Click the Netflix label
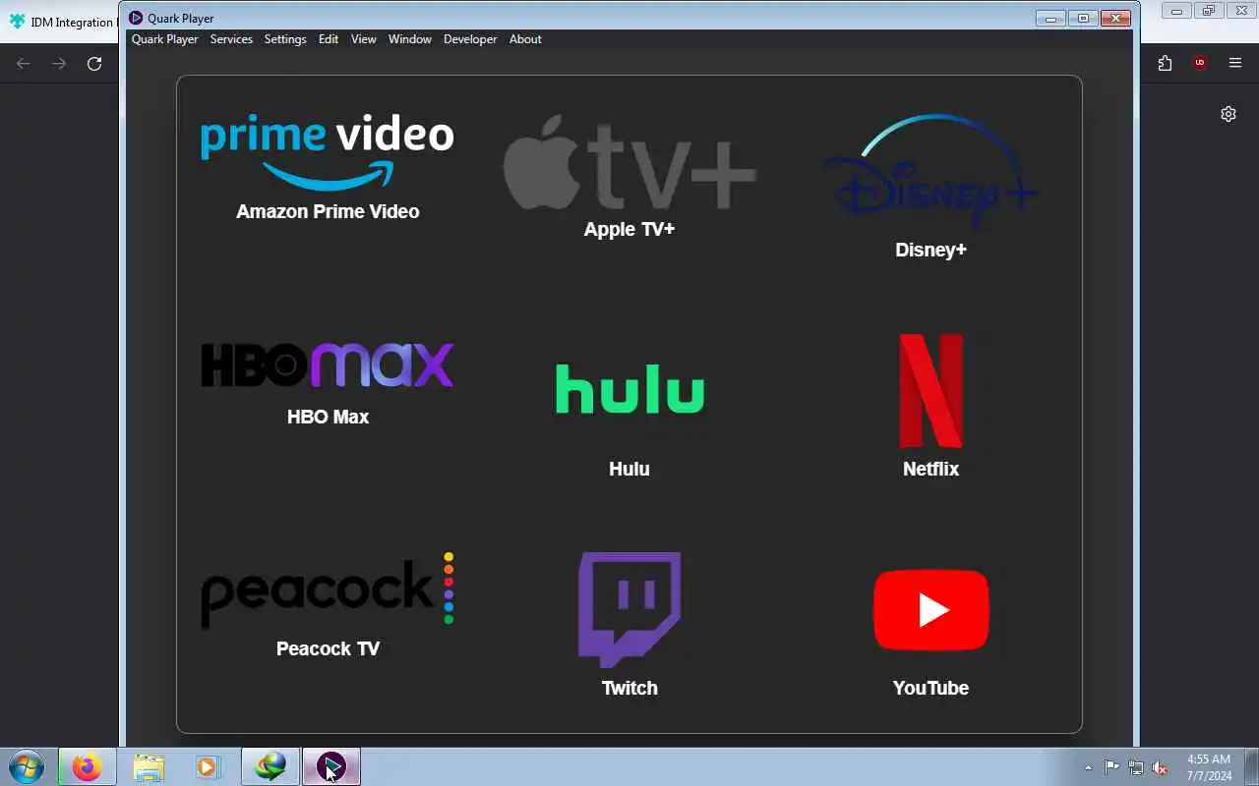 click(x=930, y=469)
